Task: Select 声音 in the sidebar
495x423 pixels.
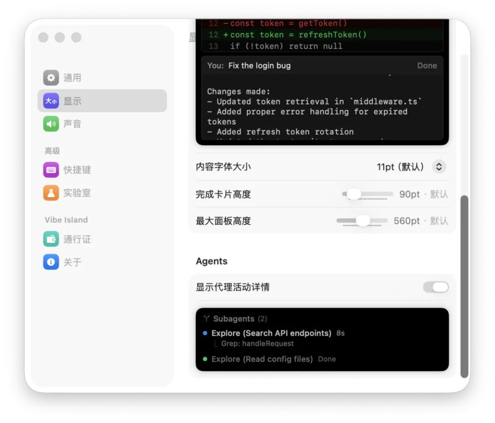Action: (x=102, y=124)
